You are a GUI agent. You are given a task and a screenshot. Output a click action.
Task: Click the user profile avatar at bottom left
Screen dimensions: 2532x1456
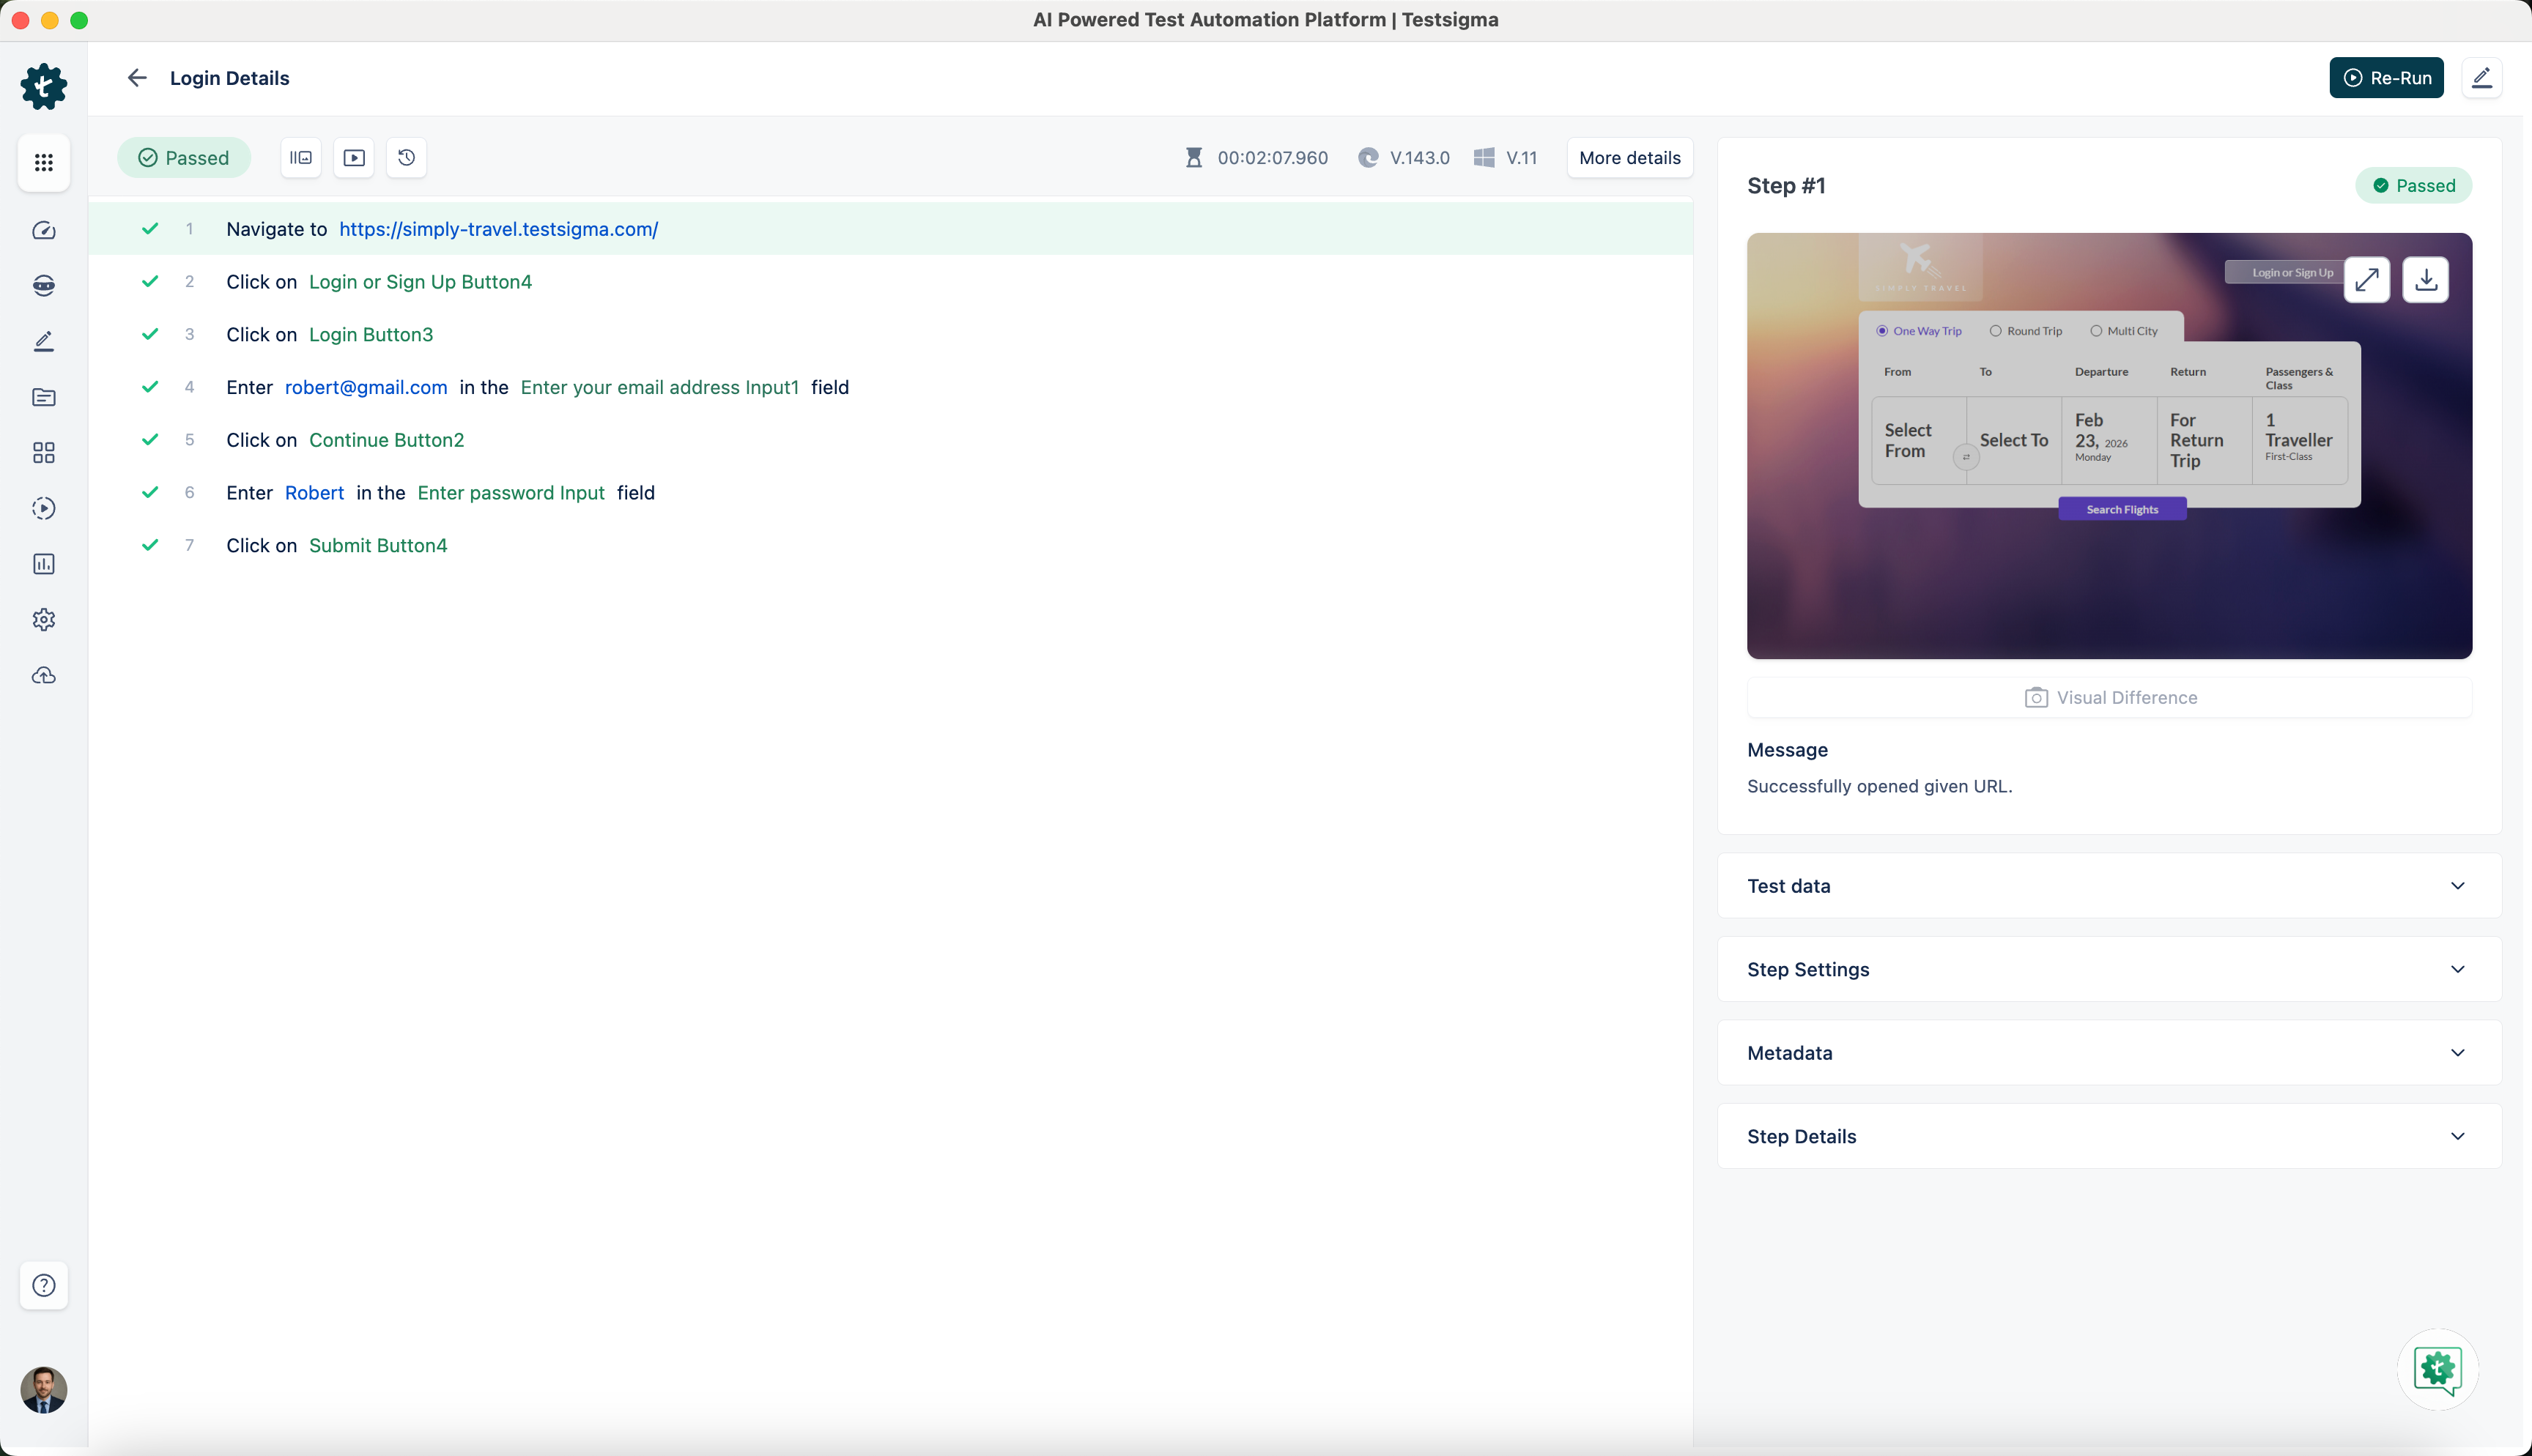click(43, 1390)
